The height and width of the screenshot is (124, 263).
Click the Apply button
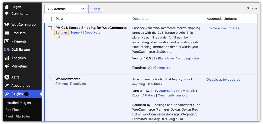click(96, 9)
